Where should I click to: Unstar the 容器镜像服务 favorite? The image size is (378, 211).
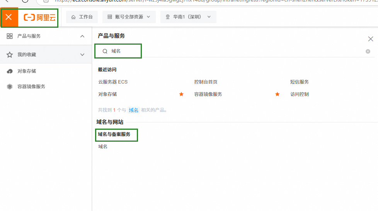tap(277, 94)
